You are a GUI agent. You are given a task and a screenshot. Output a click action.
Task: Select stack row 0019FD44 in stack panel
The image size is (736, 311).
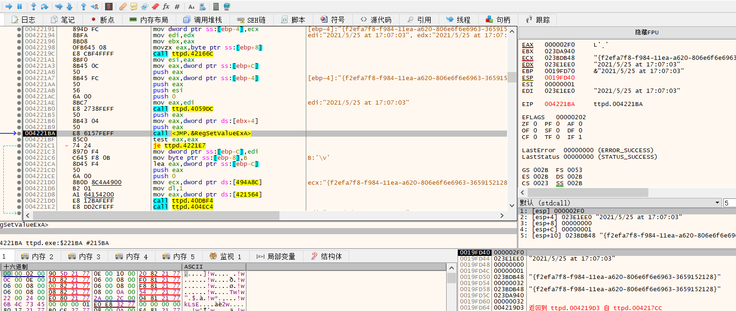click(597, 259)
